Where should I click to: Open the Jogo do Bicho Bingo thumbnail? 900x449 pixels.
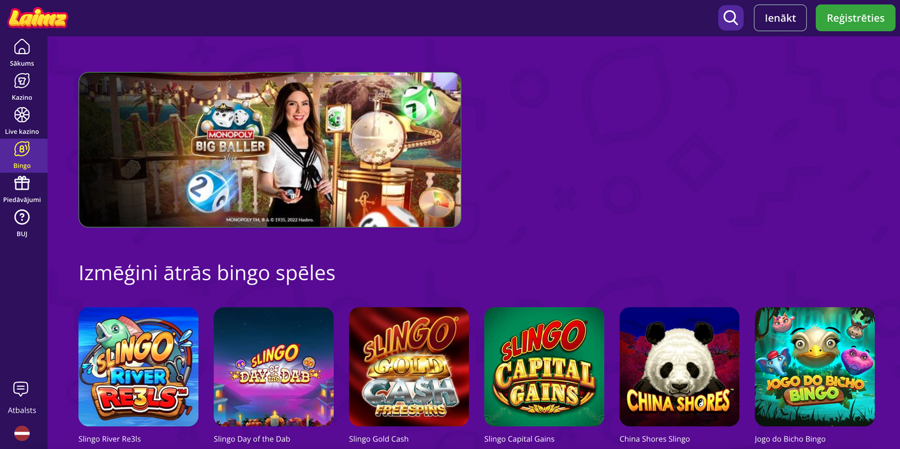(x=815, y=367)
